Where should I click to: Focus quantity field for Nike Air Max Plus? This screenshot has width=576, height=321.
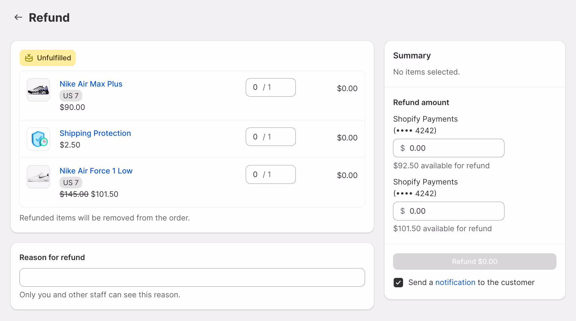point(271,87)
